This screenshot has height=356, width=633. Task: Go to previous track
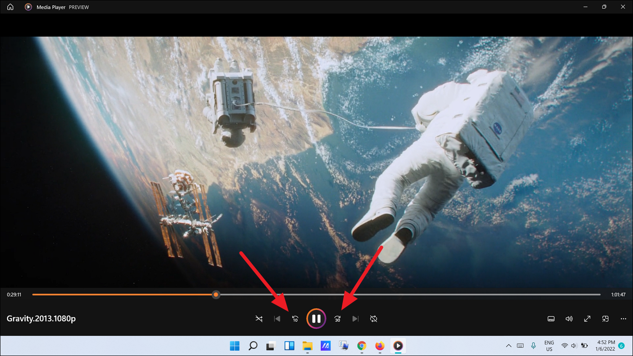277,319
